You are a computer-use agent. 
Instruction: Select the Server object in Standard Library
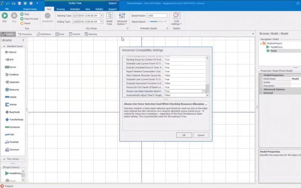point(11,67)
